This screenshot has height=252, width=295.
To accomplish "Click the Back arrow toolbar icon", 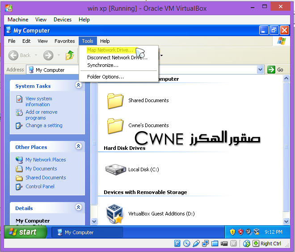I will pyautogui.click(x=13, y=55).
